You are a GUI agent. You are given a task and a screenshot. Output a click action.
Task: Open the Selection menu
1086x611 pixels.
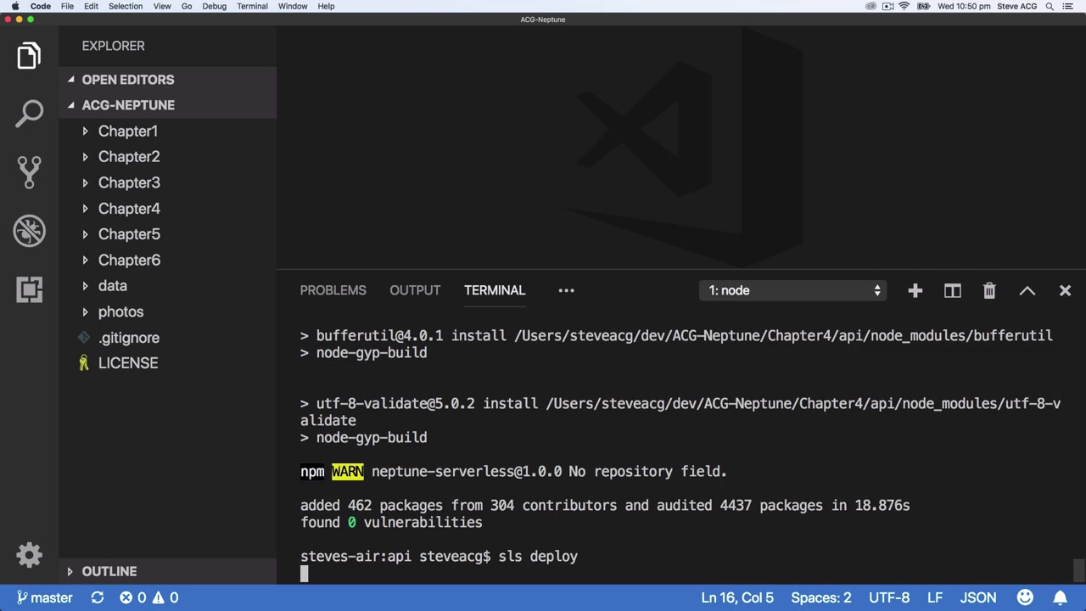click(x=125, y=6)
